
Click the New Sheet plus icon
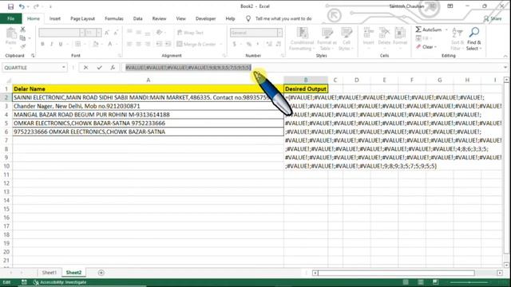101,273
